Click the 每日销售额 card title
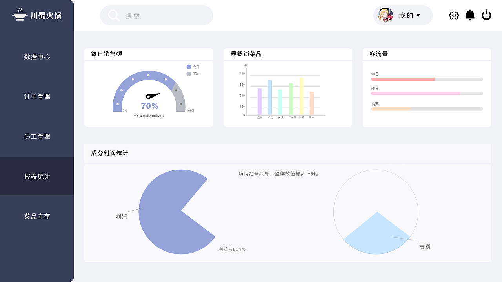This screenshot has width=502, height=282. 106,54
